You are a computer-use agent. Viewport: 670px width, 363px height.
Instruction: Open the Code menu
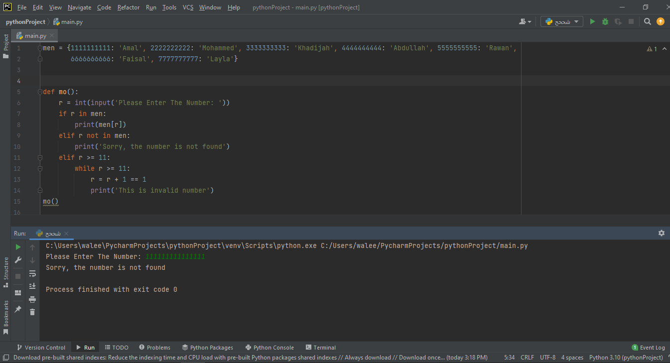pos(104,7)
